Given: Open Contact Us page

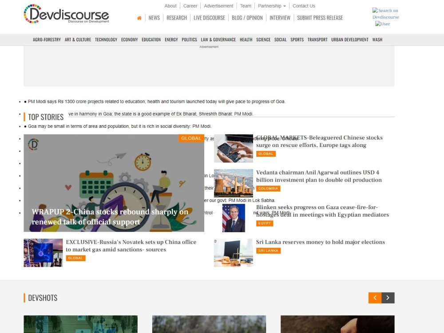Looking at the screenshot, I should coord(304,6).
